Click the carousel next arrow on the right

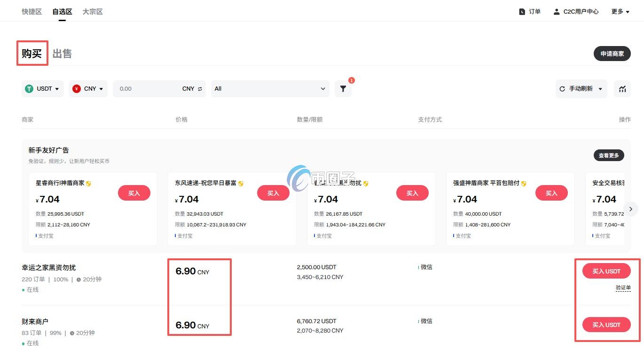pos(630,209)
